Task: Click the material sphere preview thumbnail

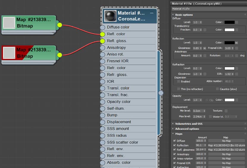Action: point(110,16)
